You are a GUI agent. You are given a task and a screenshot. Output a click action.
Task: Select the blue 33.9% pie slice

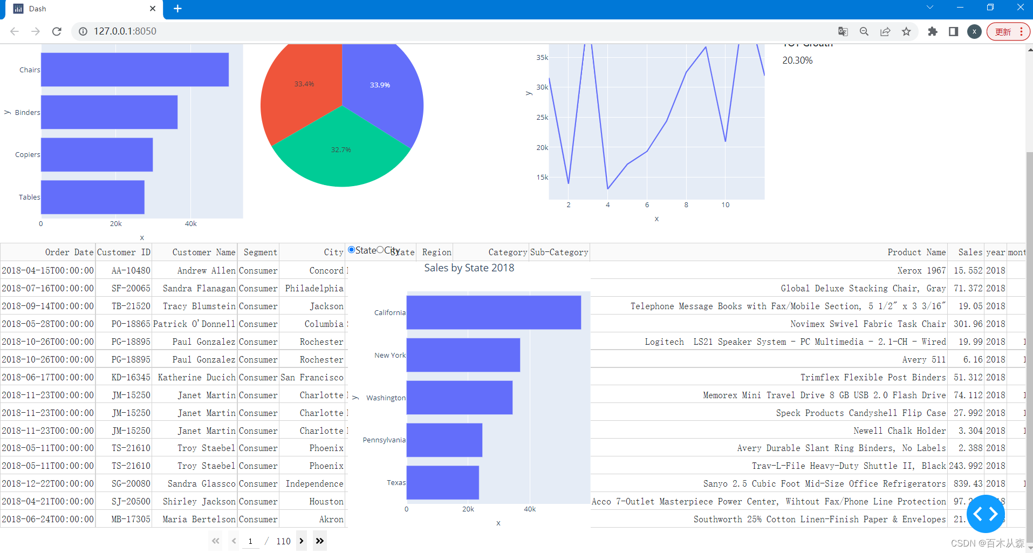380,85
